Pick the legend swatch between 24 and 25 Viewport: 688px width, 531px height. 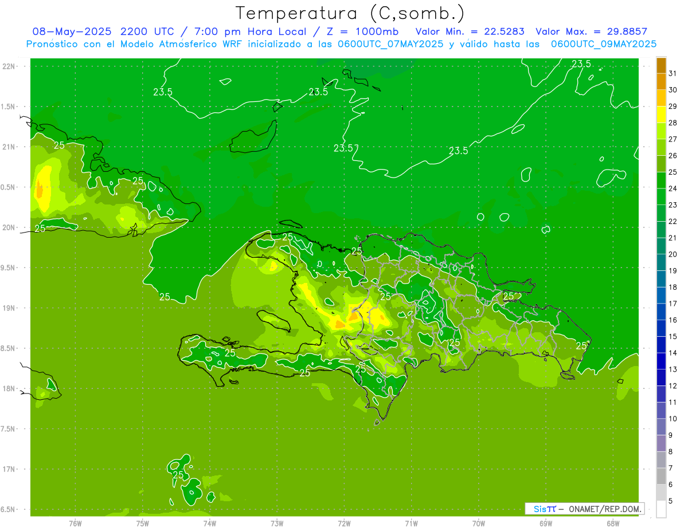pos(661,180)
